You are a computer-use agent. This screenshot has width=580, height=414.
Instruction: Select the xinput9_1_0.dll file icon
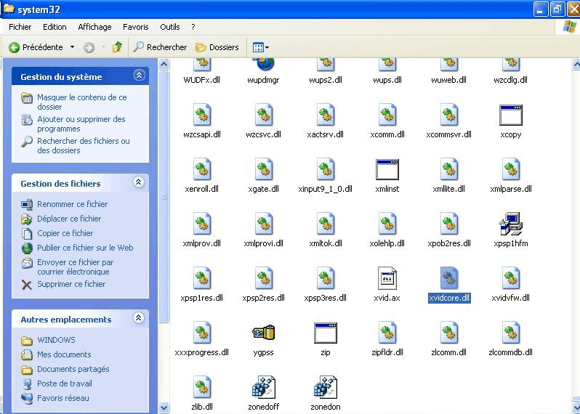(x=325, y=169)
